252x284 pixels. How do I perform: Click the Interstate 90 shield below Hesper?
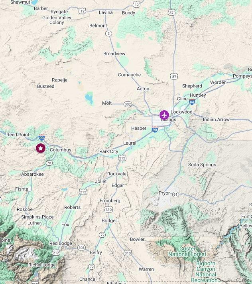click(155, 129)
